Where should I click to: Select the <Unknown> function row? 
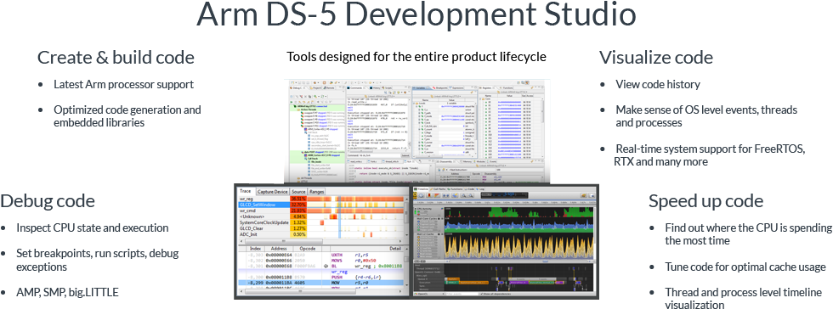(x=264, y=216)
